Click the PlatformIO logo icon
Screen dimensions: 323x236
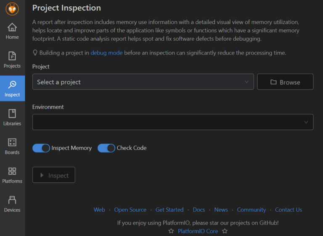(x=12, y=9)
